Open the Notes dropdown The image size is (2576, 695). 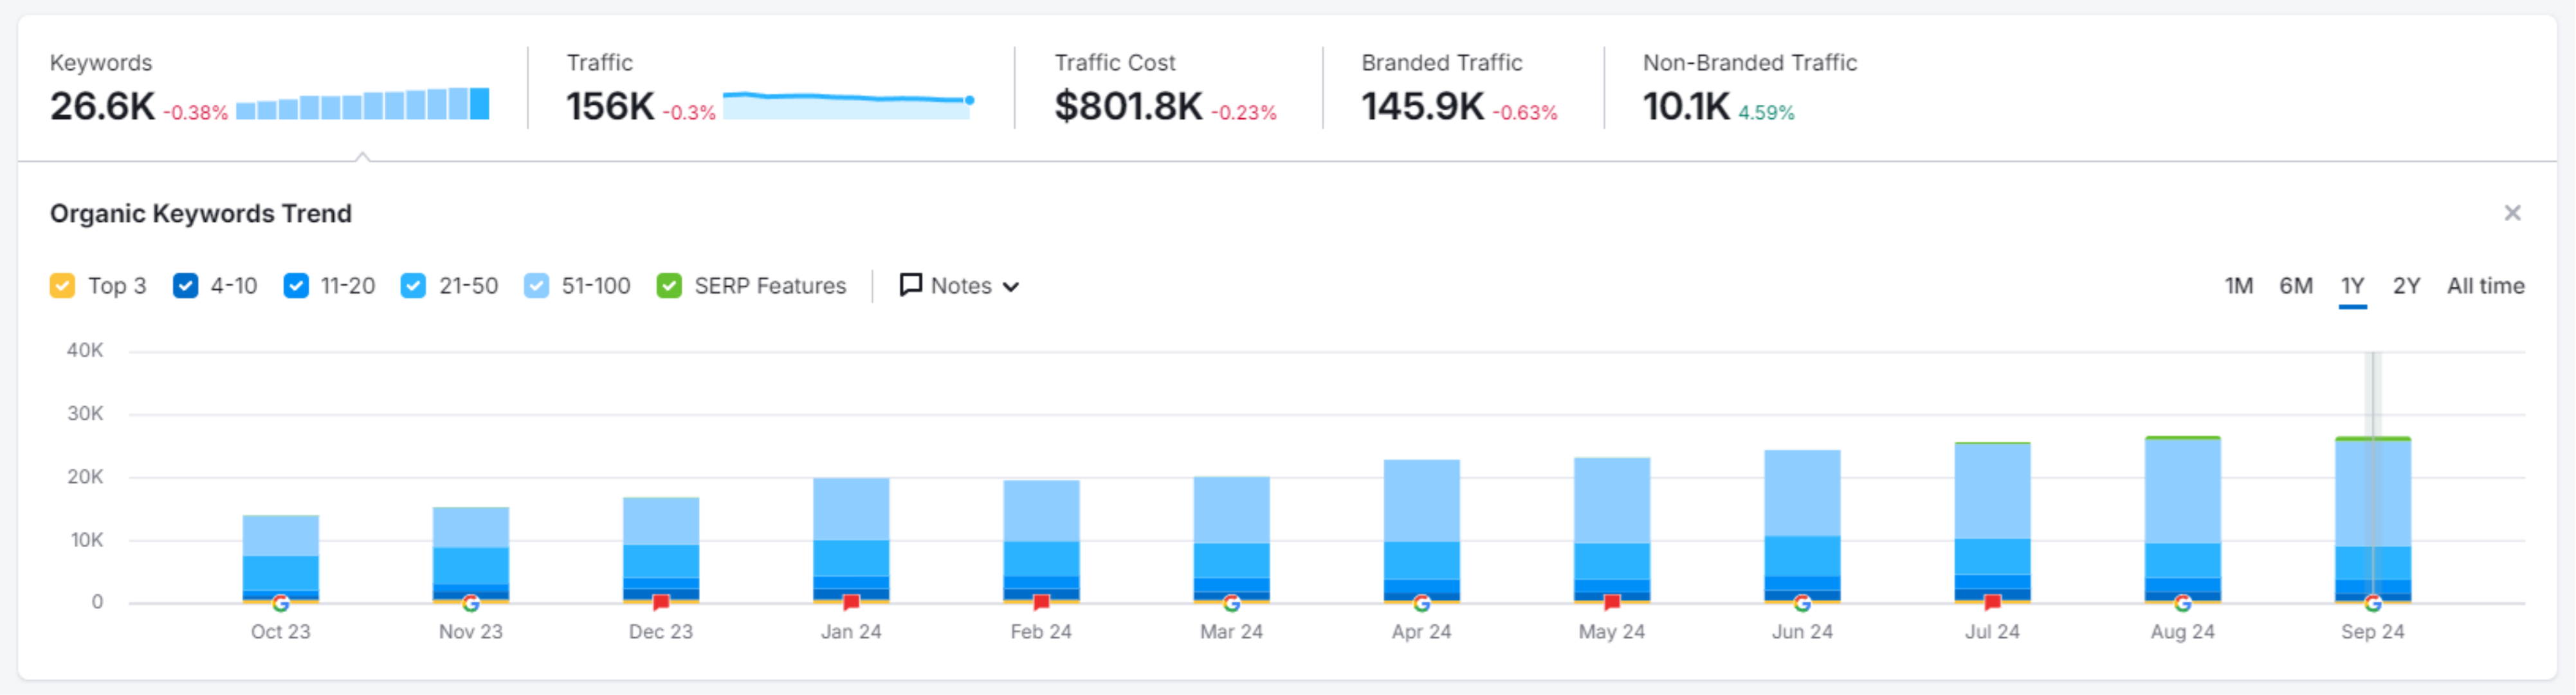[959, 286]
